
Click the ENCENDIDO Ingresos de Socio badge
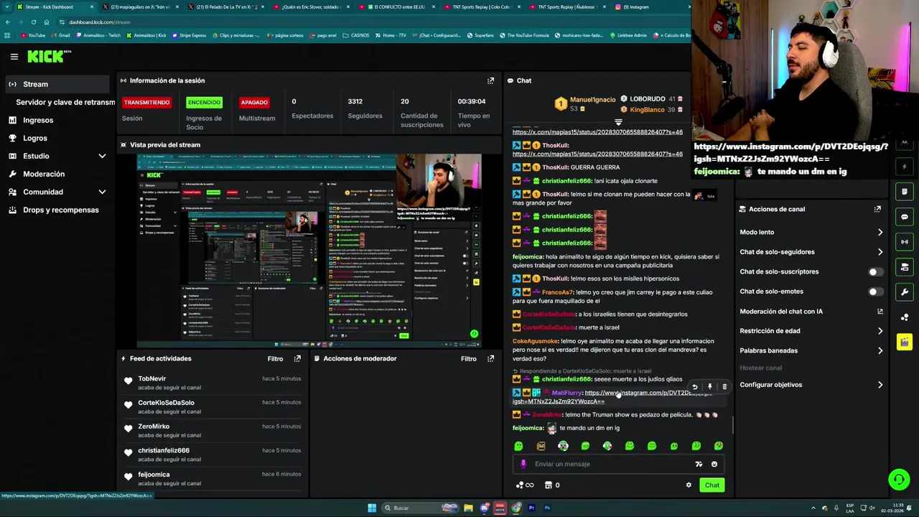(x=204, y=102)
